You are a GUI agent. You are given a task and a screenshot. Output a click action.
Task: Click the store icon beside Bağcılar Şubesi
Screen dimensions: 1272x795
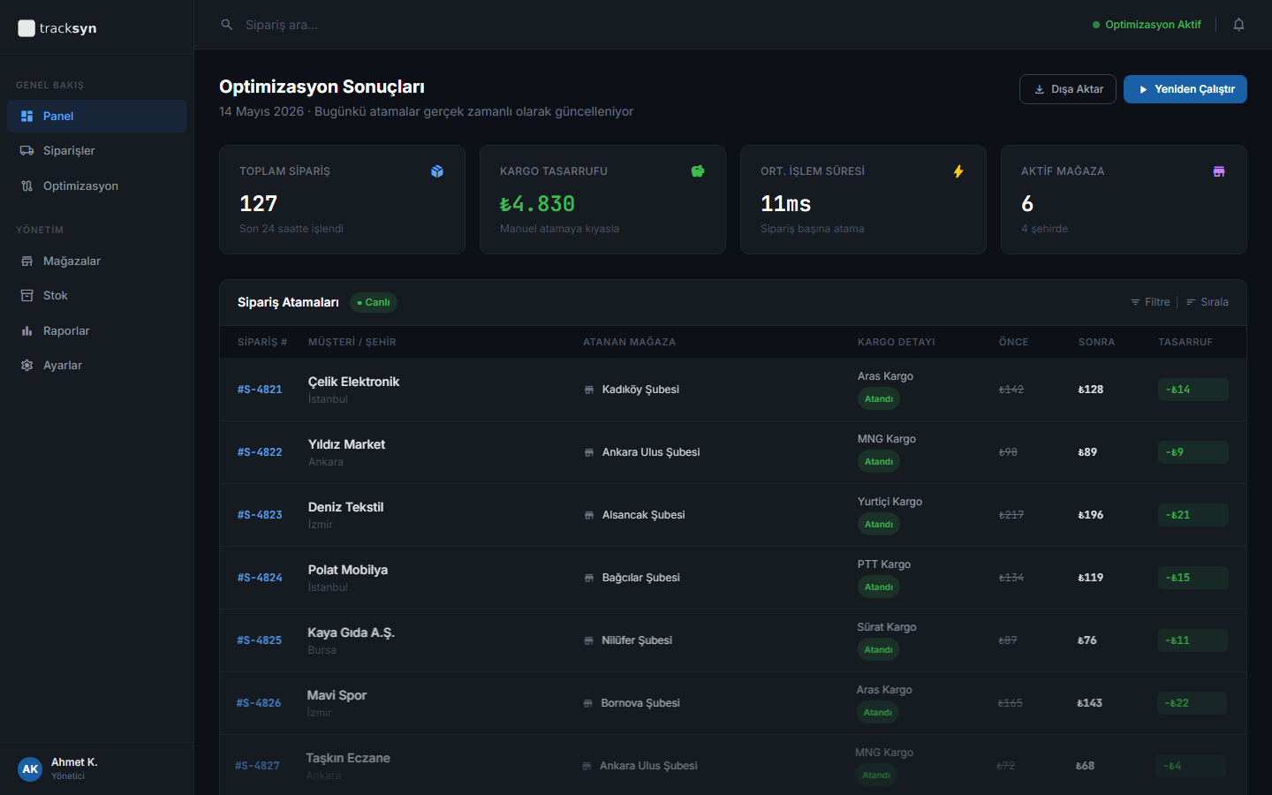coord(589,578)
